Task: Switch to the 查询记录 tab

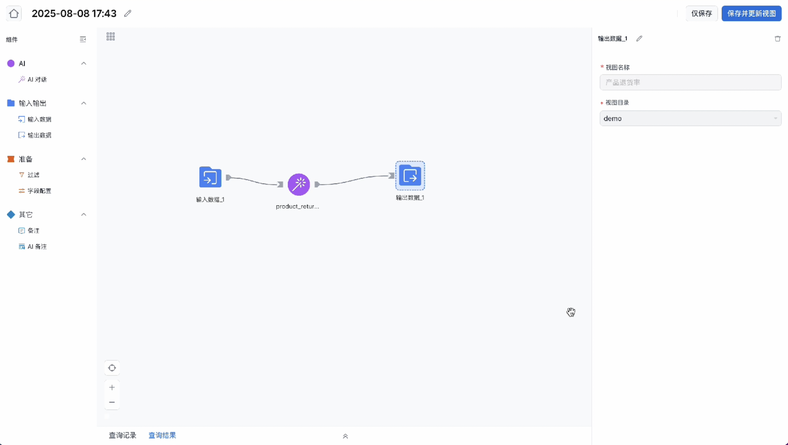Action: click(x=122, y=435)
